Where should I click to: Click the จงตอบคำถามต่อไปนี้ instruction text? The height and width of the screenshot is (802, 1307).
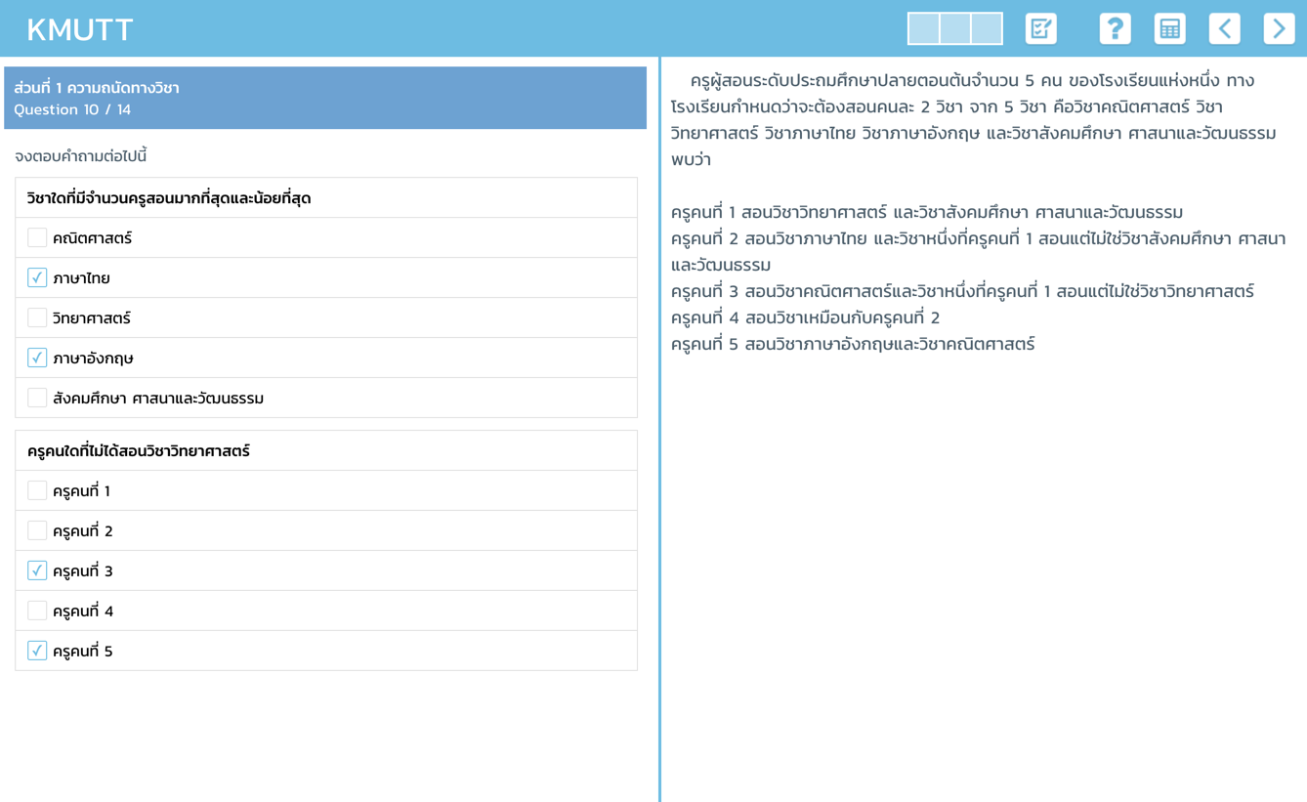(x=80, y=156)
